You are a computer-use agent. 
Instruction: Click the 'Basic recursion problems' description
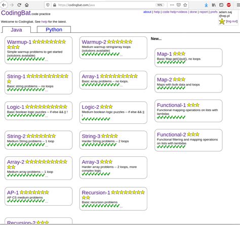pos(100,202)
